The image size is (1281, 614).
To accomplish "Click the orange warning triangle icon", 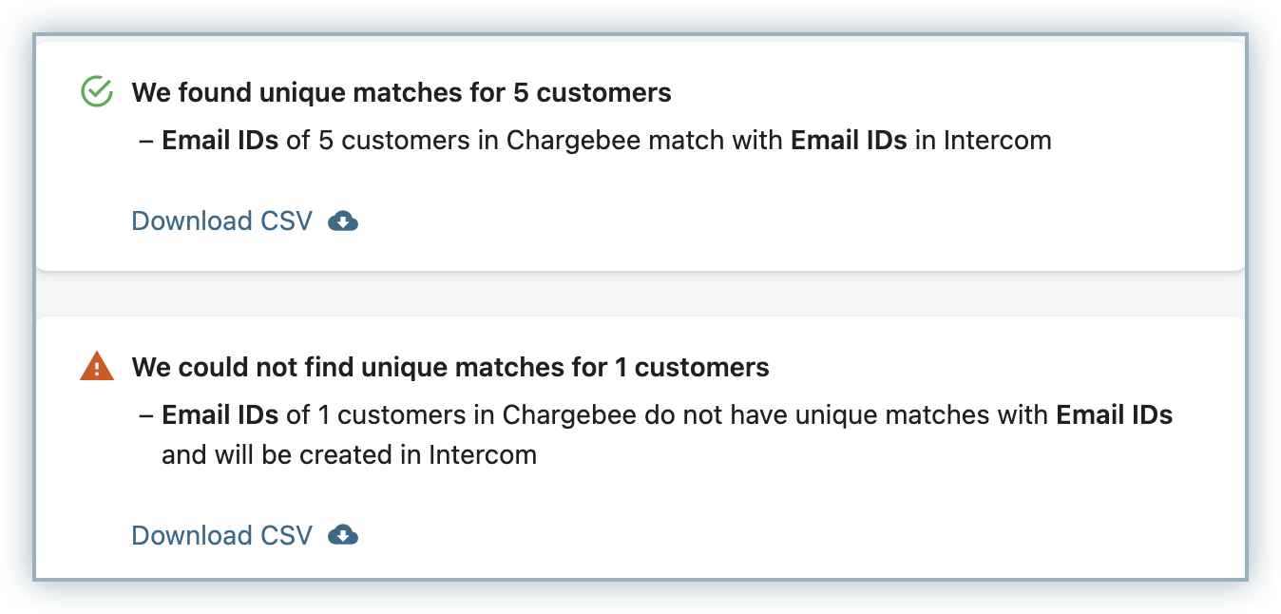I will coord(97,366).
